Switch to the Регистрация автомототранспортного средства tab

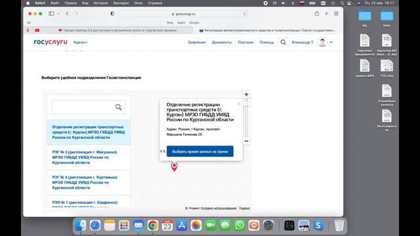(268, 30)
